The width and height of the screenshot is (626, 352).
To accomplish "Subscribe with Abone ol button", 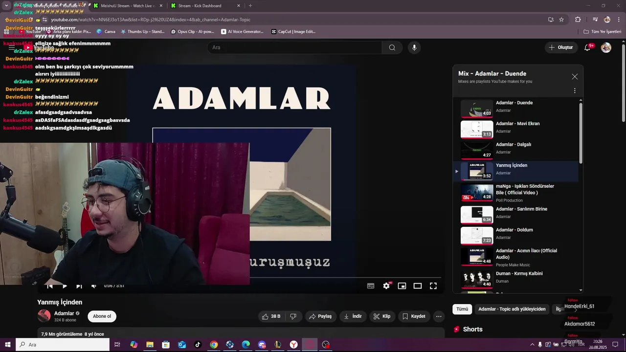I will point(102,316).
